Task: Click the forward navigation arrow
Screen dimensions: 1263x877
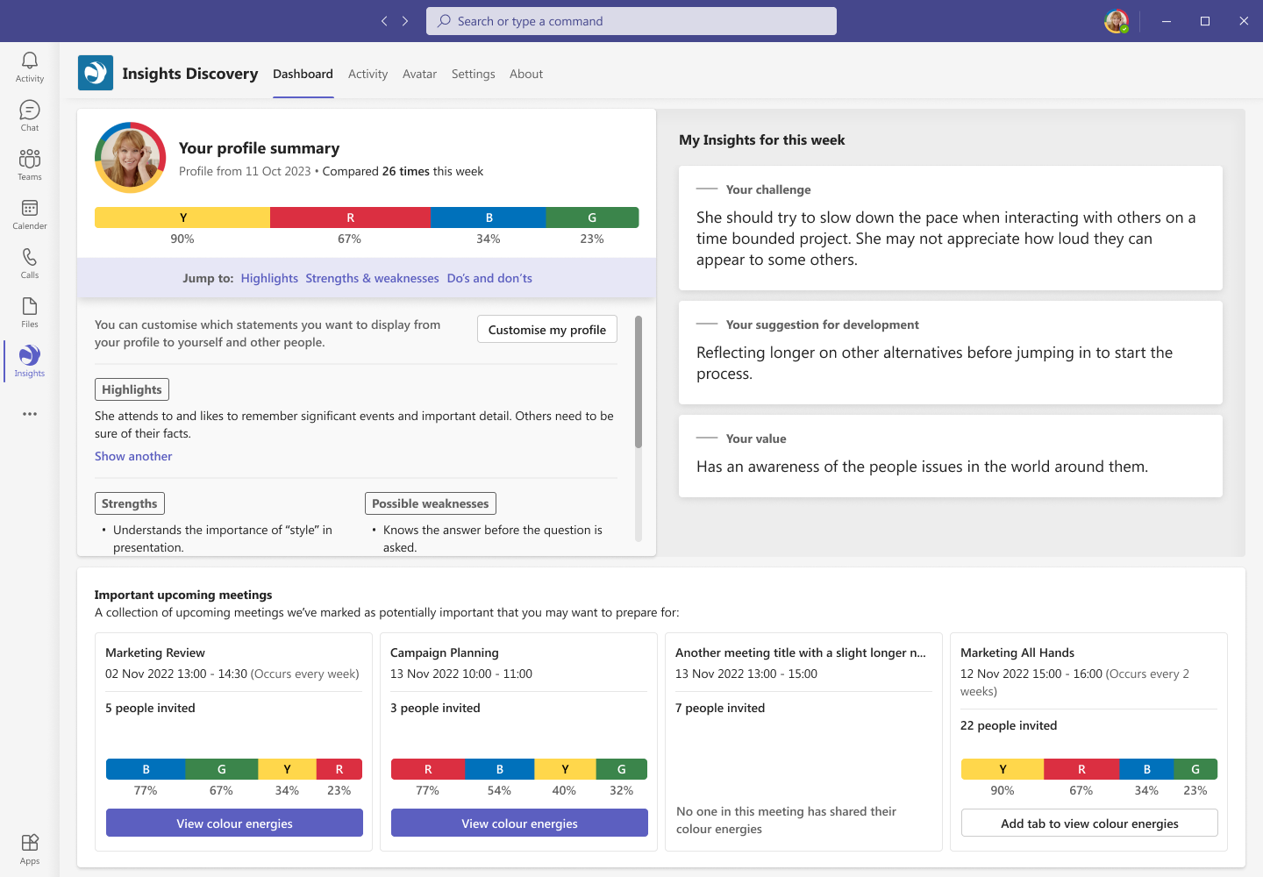Action: pyautogui.click(x=405, y=21)
